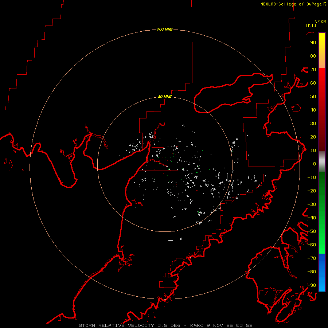Image resolution: width=328 pixels, height=328 pixels.
Task: Click the 70 value on velocity scale
Action: (x=313, y=70)
